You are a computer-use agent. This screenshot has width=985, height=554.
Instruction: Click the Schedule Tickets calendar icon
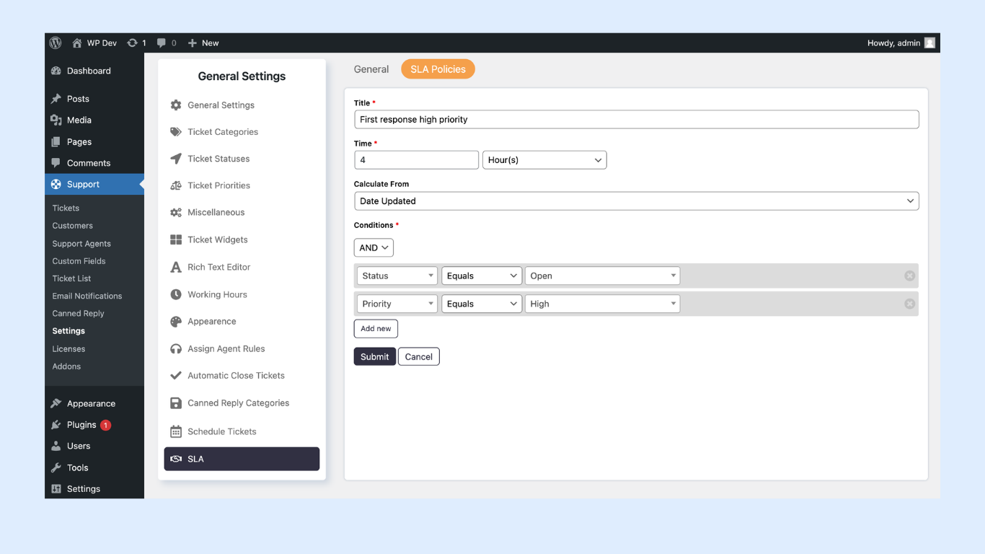(176, 431)
